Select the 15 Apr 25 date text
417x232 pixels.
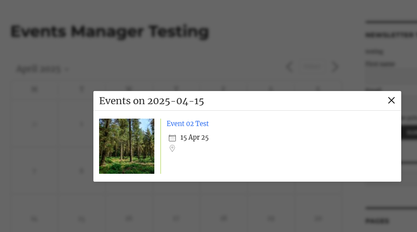click(x=194, y=138)
